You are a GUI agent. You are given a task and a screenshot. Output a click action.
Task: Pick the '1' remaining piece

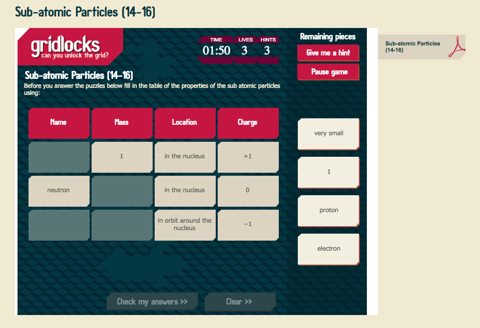pos(328,172)
